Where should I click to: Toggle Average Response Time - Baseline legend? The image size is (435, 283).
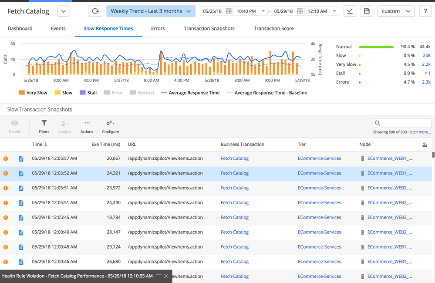(x=267, y=93)
